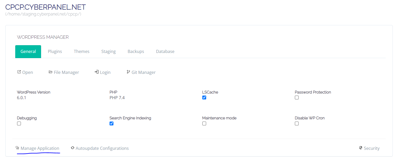Screen dimensions: 401x164
Task: Click the File Manager folder icon
Action: 51,72
